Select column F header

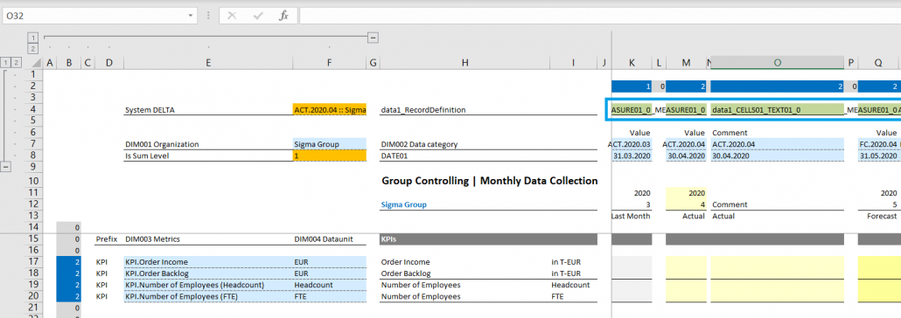pyautogui.click(x=329, y=63)
